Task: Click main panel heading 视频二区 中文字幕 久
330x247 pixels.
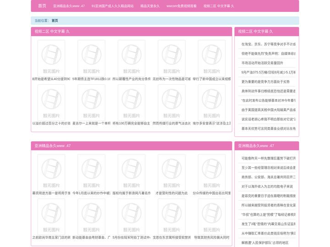Action: [52, 32]
